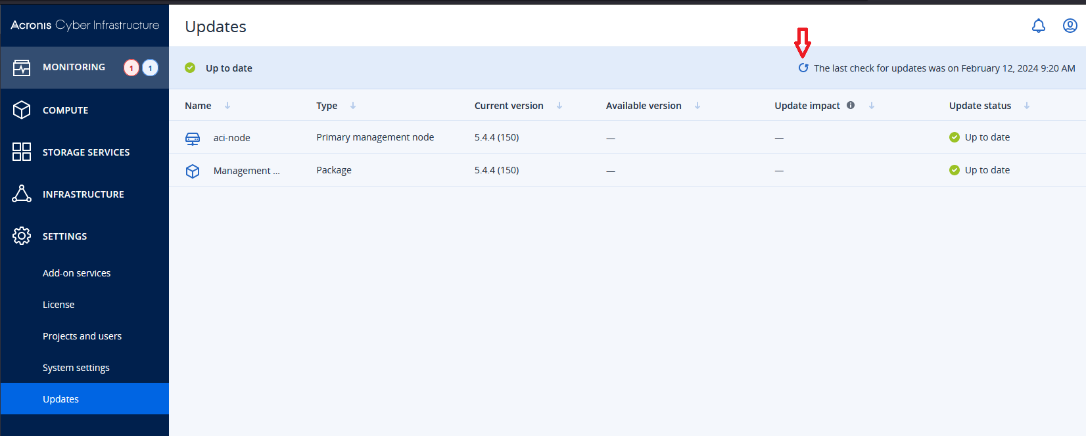Image resolution: width=1086 pixels, height=436 pixels.
Task: Sort by Type column arrow
Action: (x=353, y=106)
